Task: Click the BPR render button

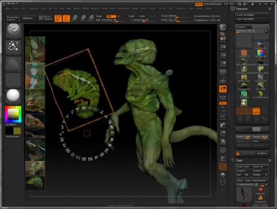Action: pos(223,28)
